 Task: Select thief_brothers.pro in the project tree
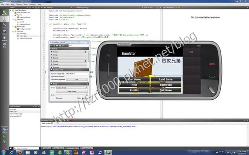pos(24,12)
